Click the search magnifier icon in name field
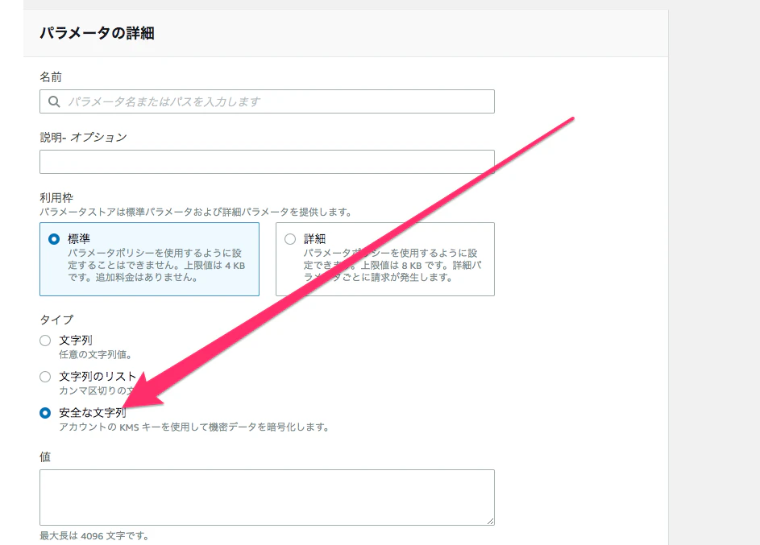Viewport: 760px width, 545px height. point(54,101)
